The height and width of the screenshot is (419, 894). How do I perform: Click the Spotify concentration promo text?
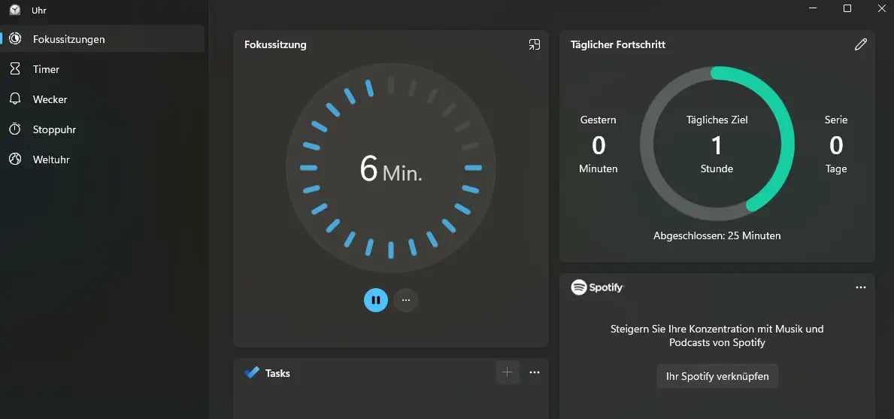717,336
